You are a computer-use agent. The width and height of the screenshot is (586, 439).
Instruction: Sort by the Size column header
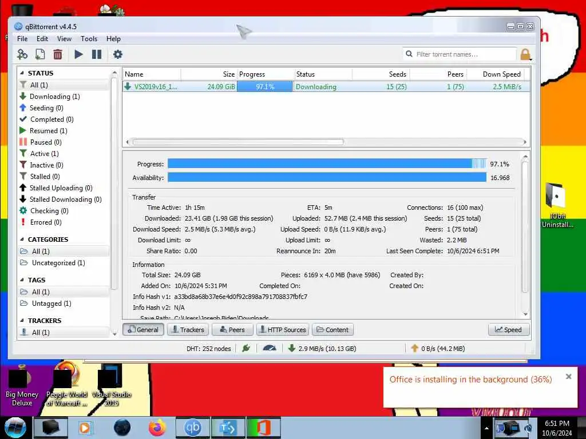tap(209, 74)
